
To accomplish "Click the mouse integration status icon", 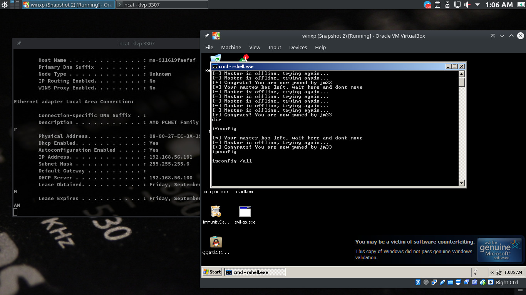I will tap(482, 282).
